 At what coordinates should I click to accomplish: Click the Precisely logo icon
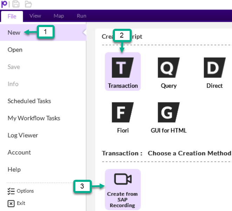[x=4, y=4]
